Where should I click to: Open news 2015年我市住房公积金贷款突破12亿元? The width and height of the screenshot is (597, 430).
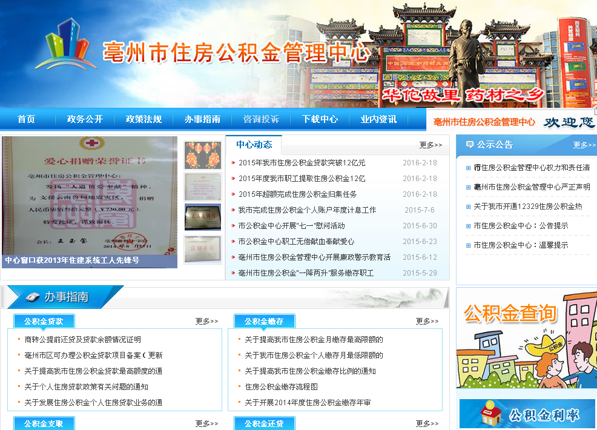[302, 163]
